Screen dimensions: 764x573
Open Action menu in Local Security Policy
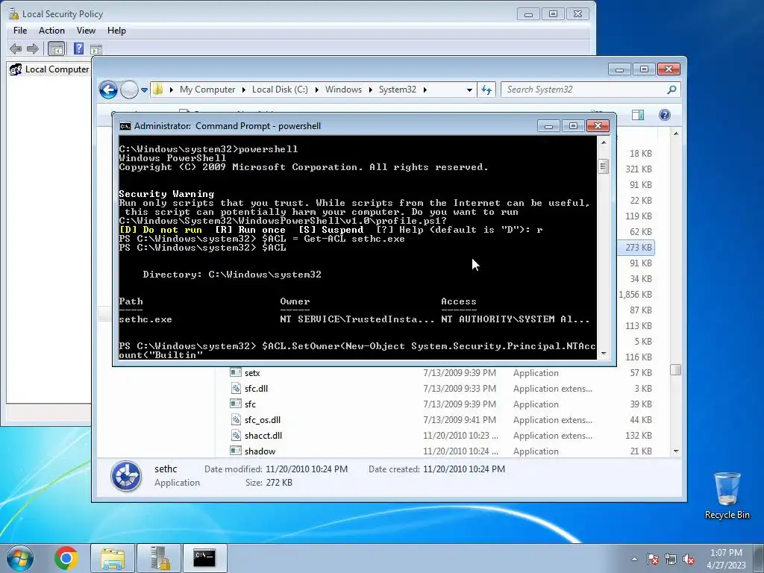pyautogui.click(x=51, y=30)
